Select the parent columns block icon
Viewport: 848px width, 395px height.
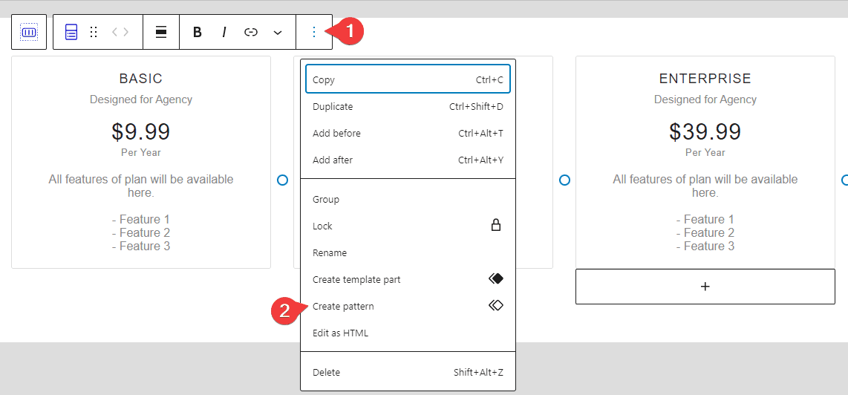pos(29,32)
